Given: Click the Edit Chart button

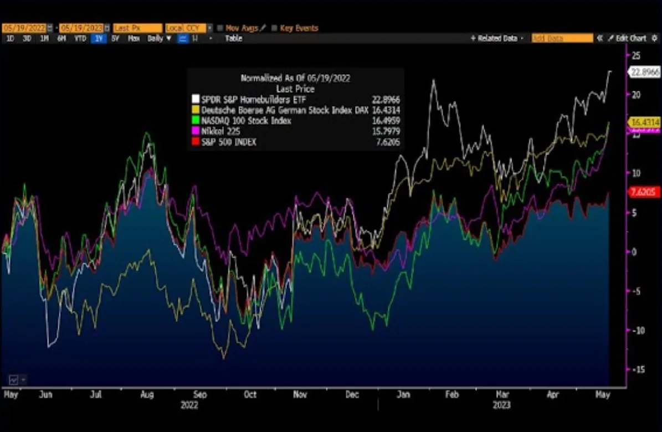Looking at the screenshot, I should (x=628, y=38).
